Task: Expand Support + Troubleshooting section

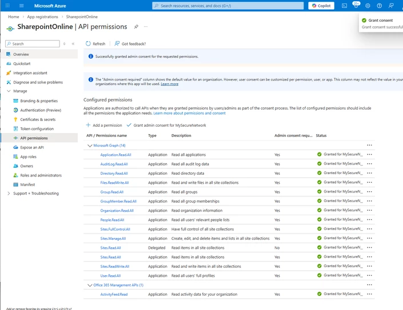Action: click(x=9, y=193)
